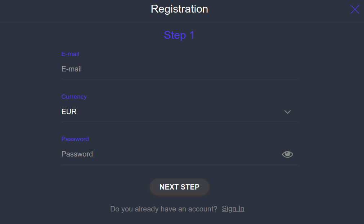This screenshot has height=224, width=364.
Task: Show password using the eye icon
Action: coord(287,154)
